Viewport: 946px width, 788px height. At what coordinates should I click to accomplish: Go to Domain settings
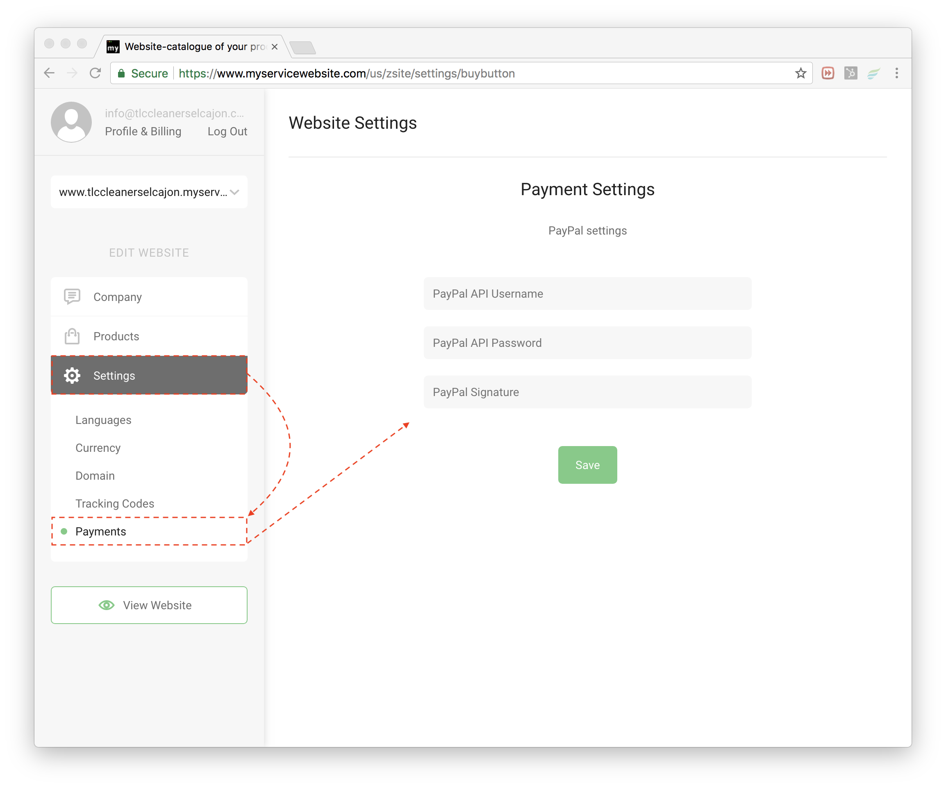click(x=95, y=476)
